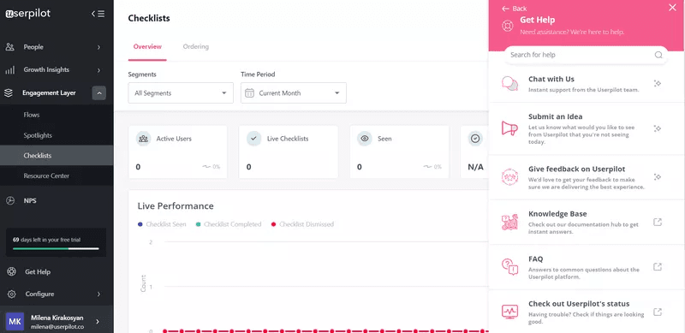Click the Live Checklists checkmark icon
Image resolution: width=685 pixels, height=333 pixels.
[253, 139]
